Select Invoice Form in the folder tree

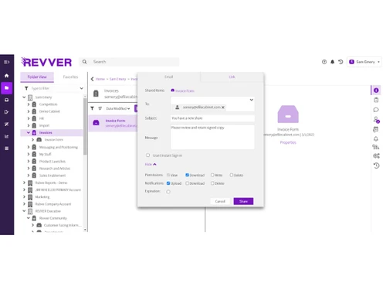coord(53,140)
